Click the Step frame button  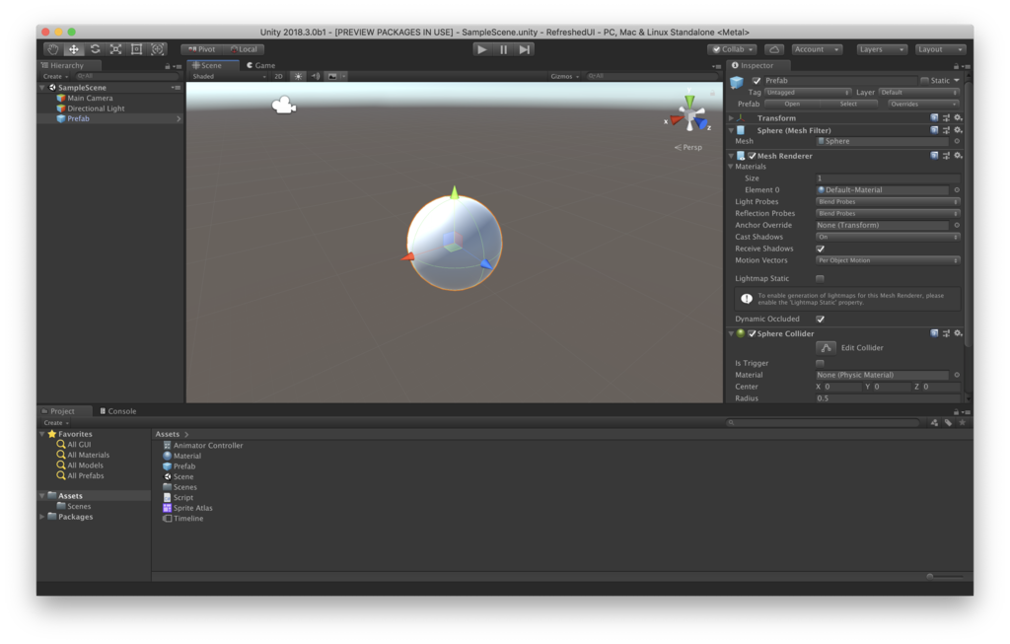[x=525, y=49]
